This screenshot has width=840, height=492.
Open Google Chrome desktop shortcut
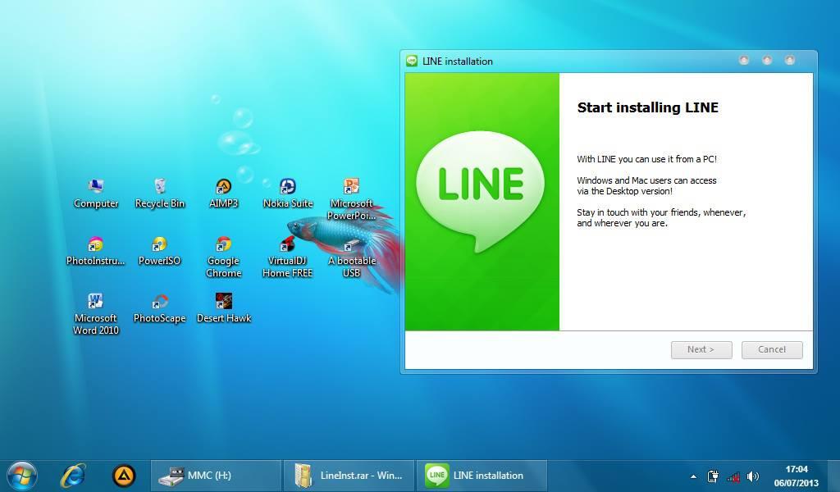223,245
